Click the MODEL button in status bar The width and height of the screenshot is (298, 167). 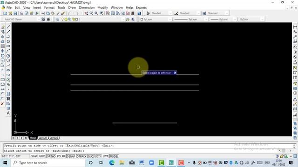114,156
